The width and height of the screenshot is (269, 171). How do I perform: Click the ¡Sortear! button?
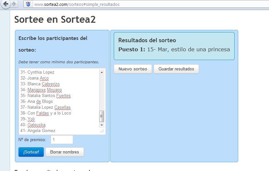31,152
